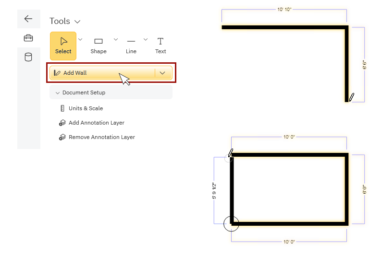
Task: Open the Line tool options chevron
Action: click(x=146, y=39)
